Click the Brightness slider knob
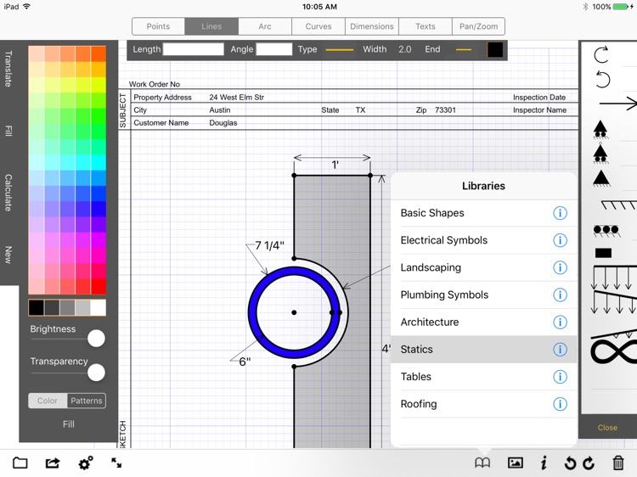The width and height of the screenshot is (637, 477). pos(96,339)
